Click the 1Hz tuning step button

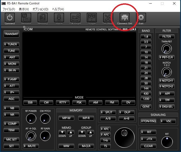pyautogui.click(x=105, y=140)
